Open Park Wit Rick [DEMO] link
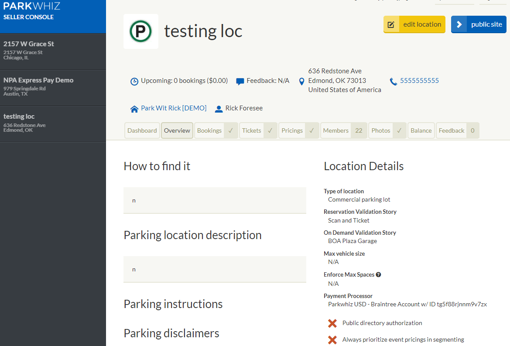 pyautogui.click(x=174, y=108)
